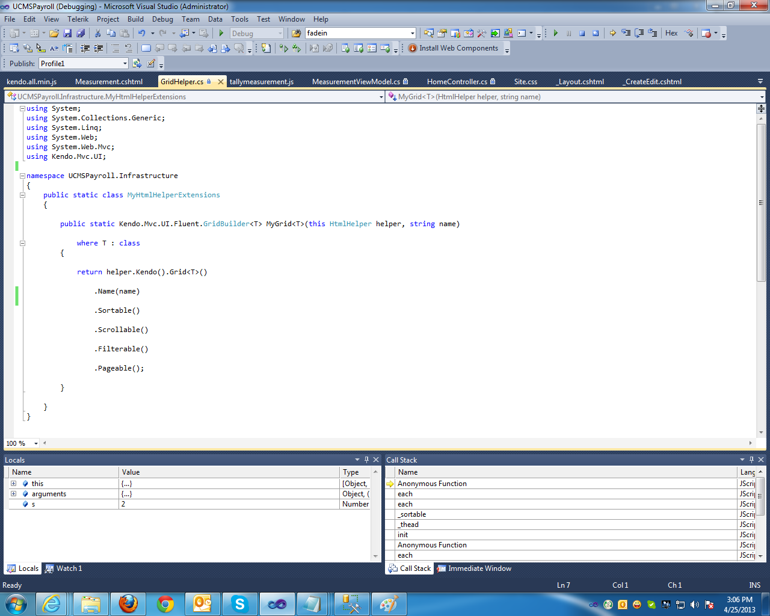Click Install Web Components button

pos(454,48)
